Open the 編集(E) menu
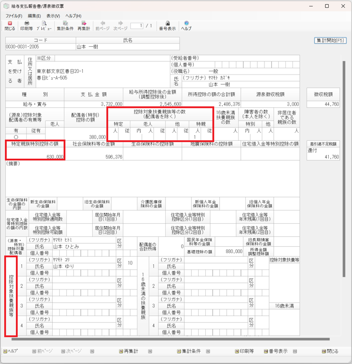The image size is (352, 364). [x=34, y=16]
